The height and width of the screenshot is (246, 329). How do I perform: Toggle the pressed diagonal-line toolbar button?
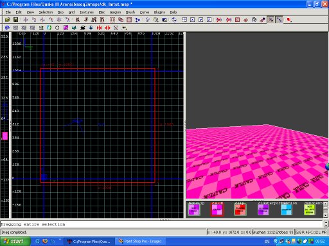tap(280, 20)
